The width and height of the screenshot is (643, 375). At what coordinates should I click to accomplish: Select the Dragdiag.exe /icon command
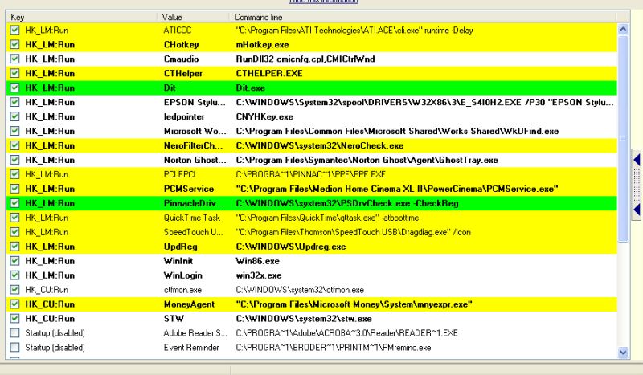(x=353, y=232)
